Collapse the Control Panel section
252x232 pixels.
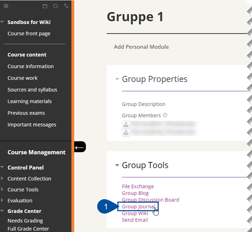pos(2,167)
